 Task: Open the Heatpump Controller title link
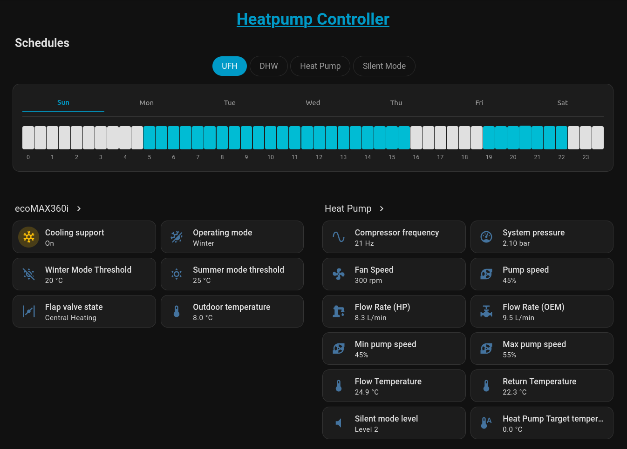[x=313, y=19]
